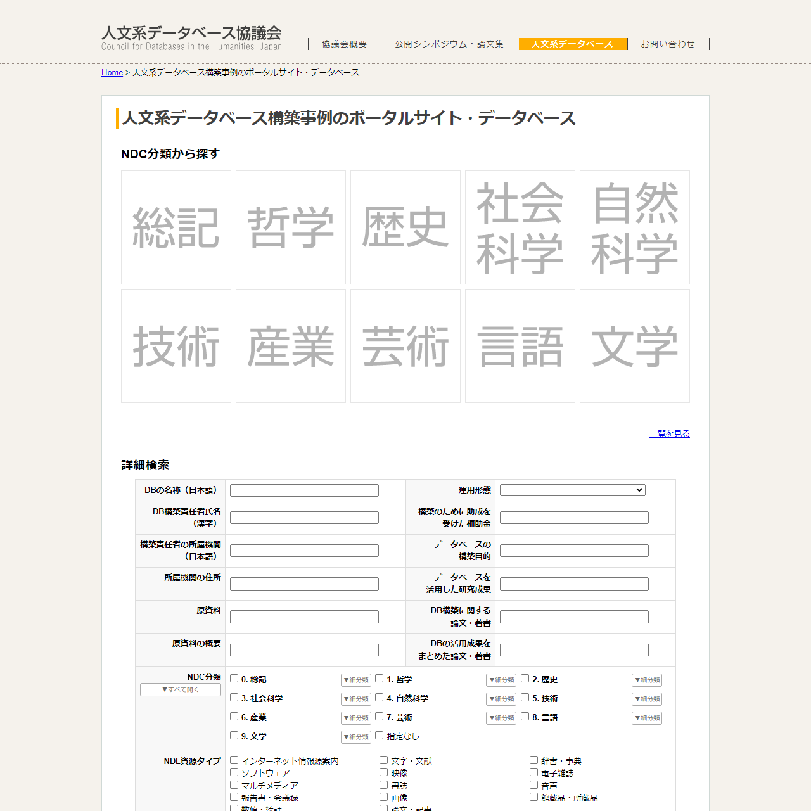Go to 協議会概要 in the navigation

[x=345, y=44]
